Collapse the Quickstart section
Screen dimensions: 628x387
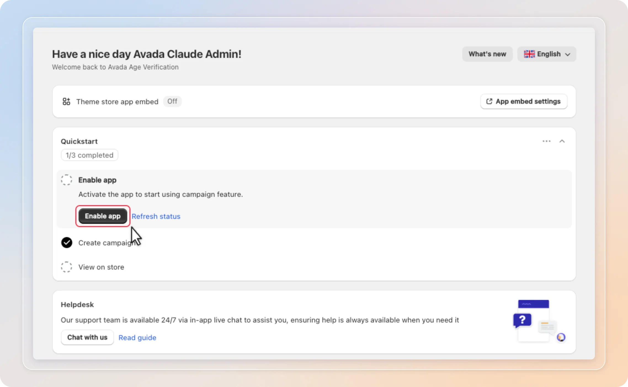coord(562,141)
